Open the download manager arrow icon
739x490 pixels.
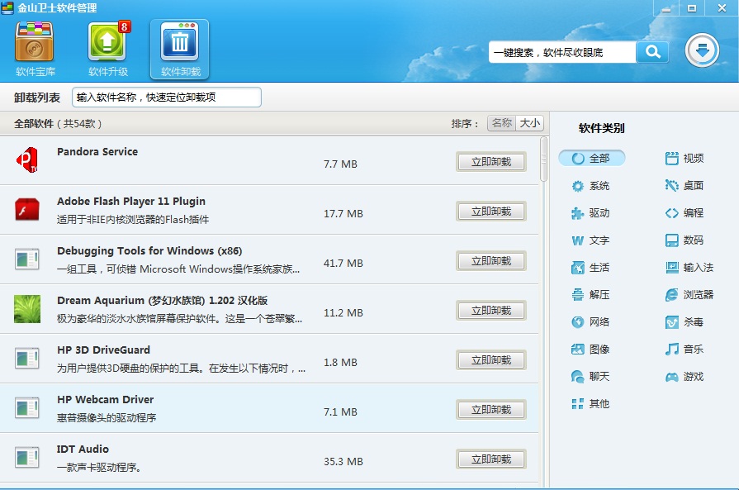pos(702,50)
